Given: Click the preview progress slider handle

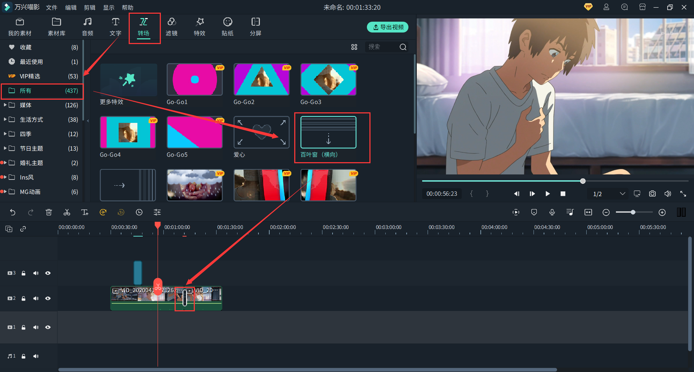Looking at the screenshot, I should coord(583,181).
